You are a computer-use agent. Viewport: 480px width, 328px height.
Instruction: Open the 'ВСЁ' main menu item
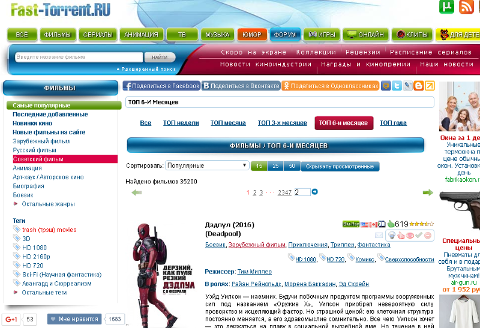(22, 35)
